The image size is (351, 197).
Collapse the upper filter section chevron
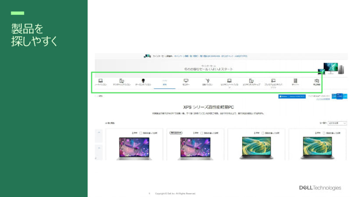tap(99, 133)
